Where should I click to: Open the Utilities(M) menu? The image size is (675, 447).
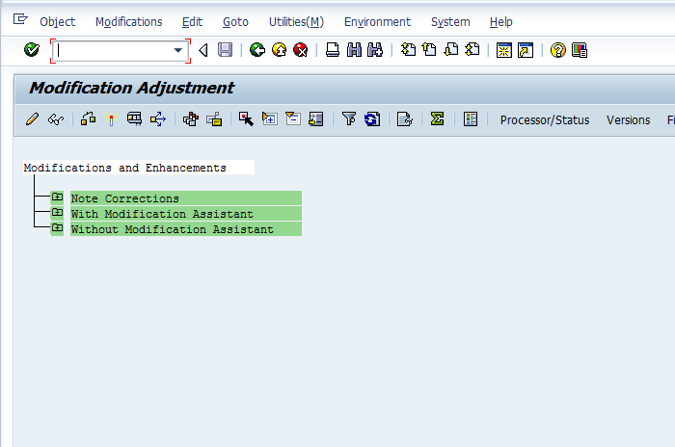tap(296, 22)
